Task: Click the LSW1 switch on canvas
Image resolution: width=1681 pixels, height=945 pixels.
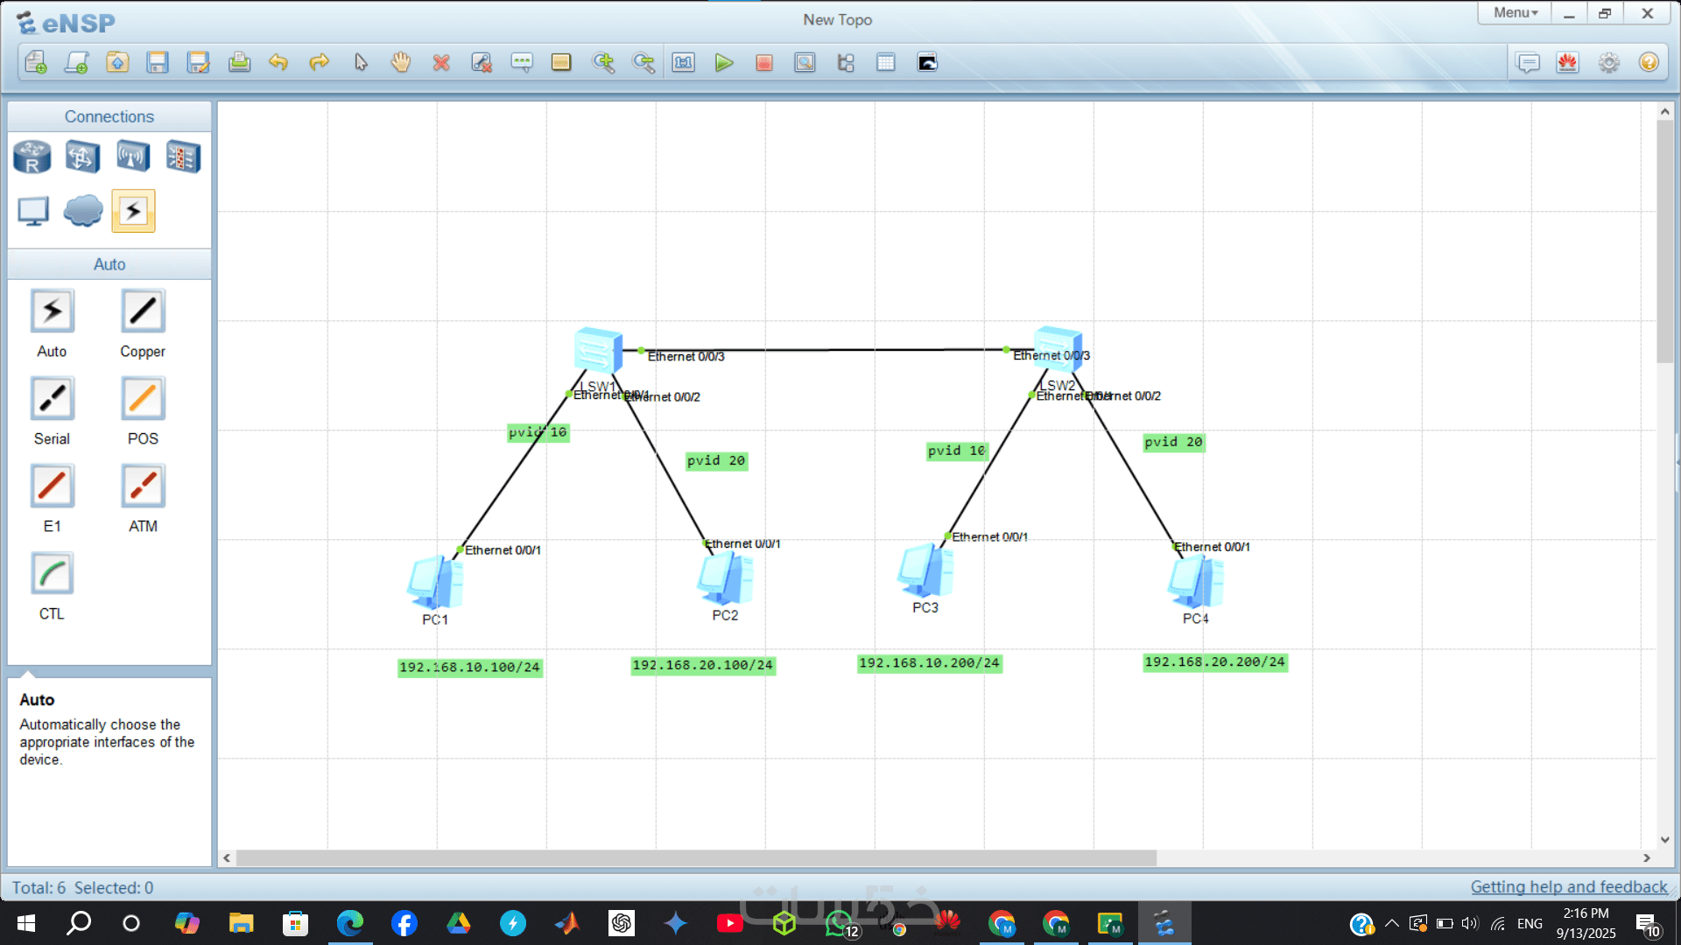Action: tap(598, 351)
